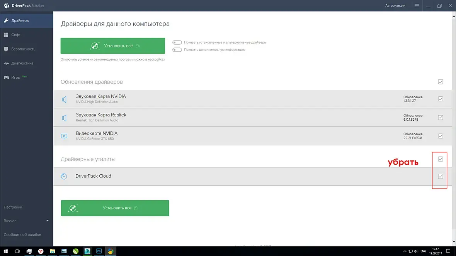The height and width of the screenshot is (256, 456).
Task: Click the Обновление 1.3.34.27 version text
Action: pyautogui.click(x=413, y=99)
